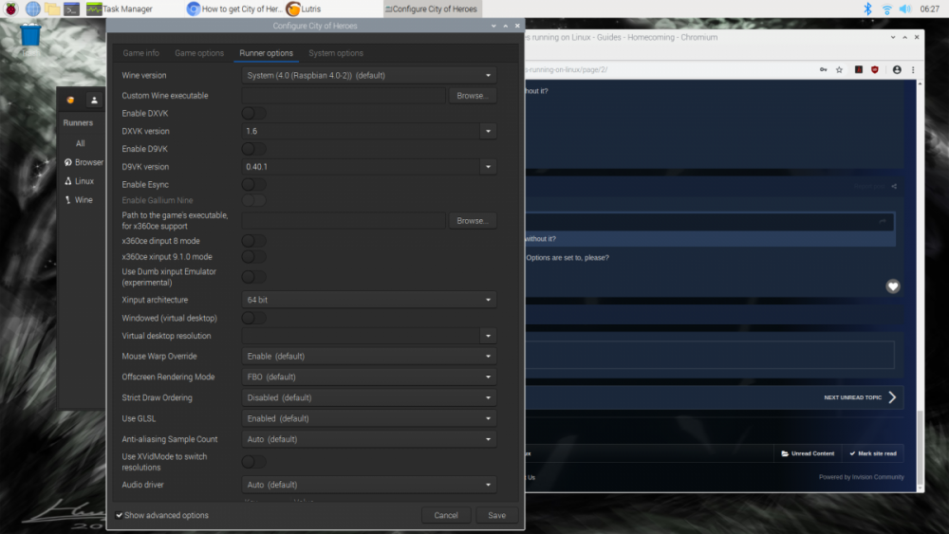The height and width of the screenshot is (534, 949).
Task: Switch to the Game options tab
Action: coord(199,53)
